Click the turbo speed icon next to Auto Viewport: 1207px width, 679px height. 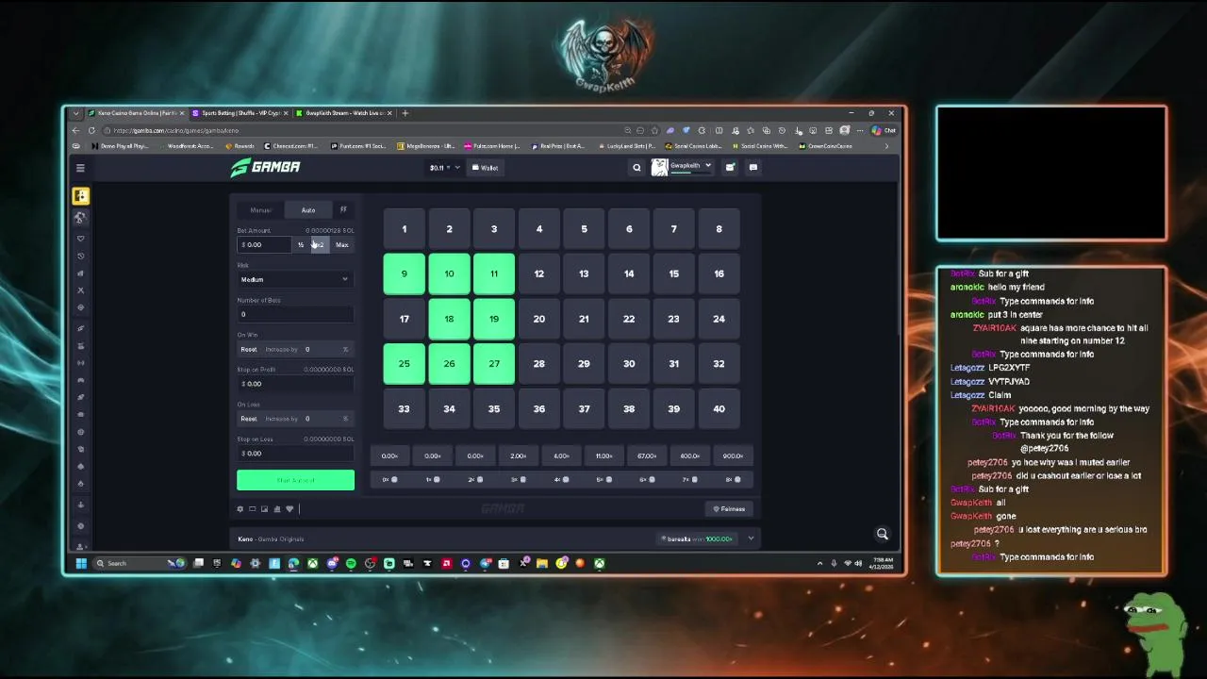pos(343,209)
